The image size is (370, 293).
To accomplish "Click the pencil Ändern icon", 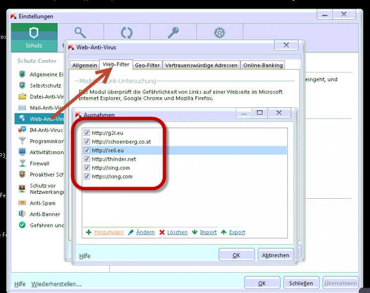I will pos(130,233).
